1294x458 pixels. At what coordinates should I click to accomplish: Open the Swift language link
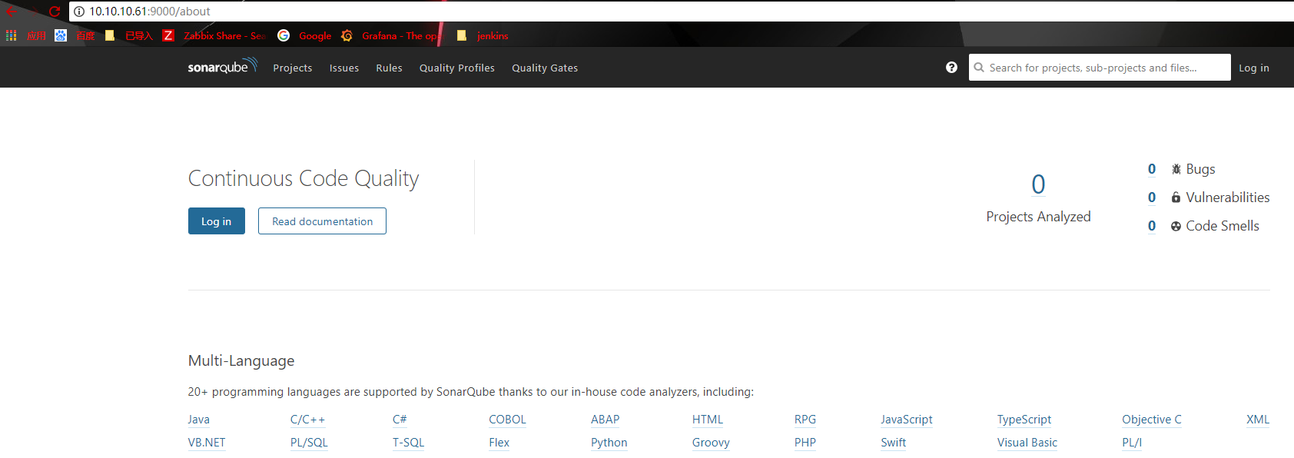click(x=894, y=443)
